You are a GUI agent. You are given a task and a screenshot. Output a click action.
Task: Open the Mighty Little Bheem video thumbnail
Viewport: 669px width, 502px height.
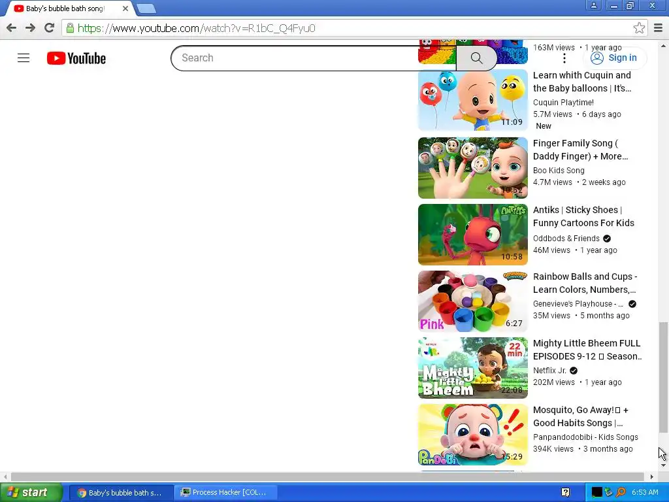[x=473, y=367]
